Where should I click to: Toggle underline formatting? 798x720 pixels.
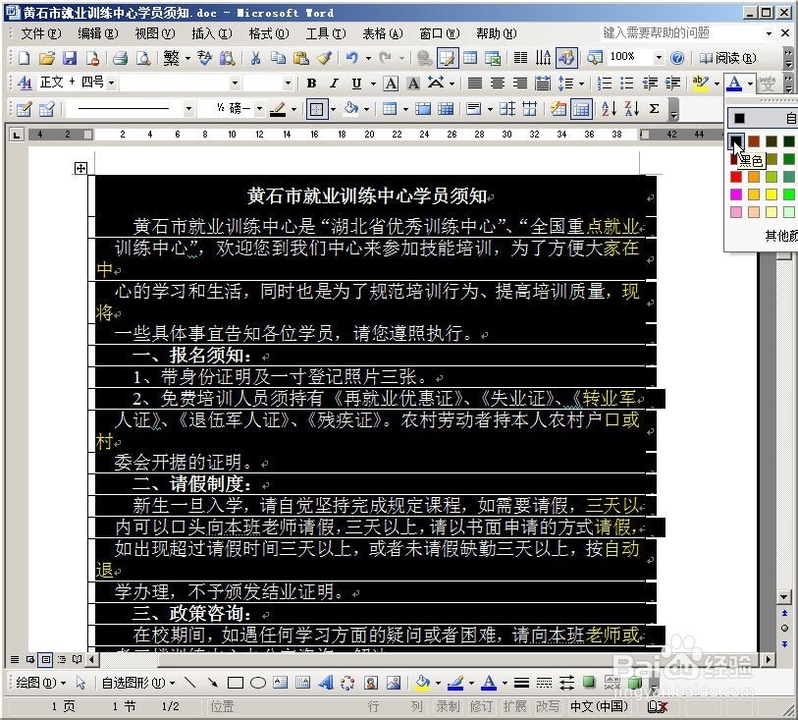(x=356, y=83)
